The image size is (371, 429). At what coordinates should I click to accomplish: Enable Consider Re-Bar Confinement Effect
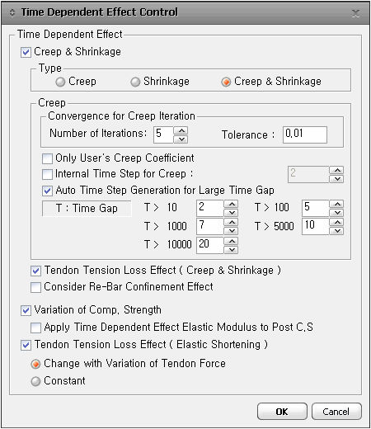[x=35, y=287]
